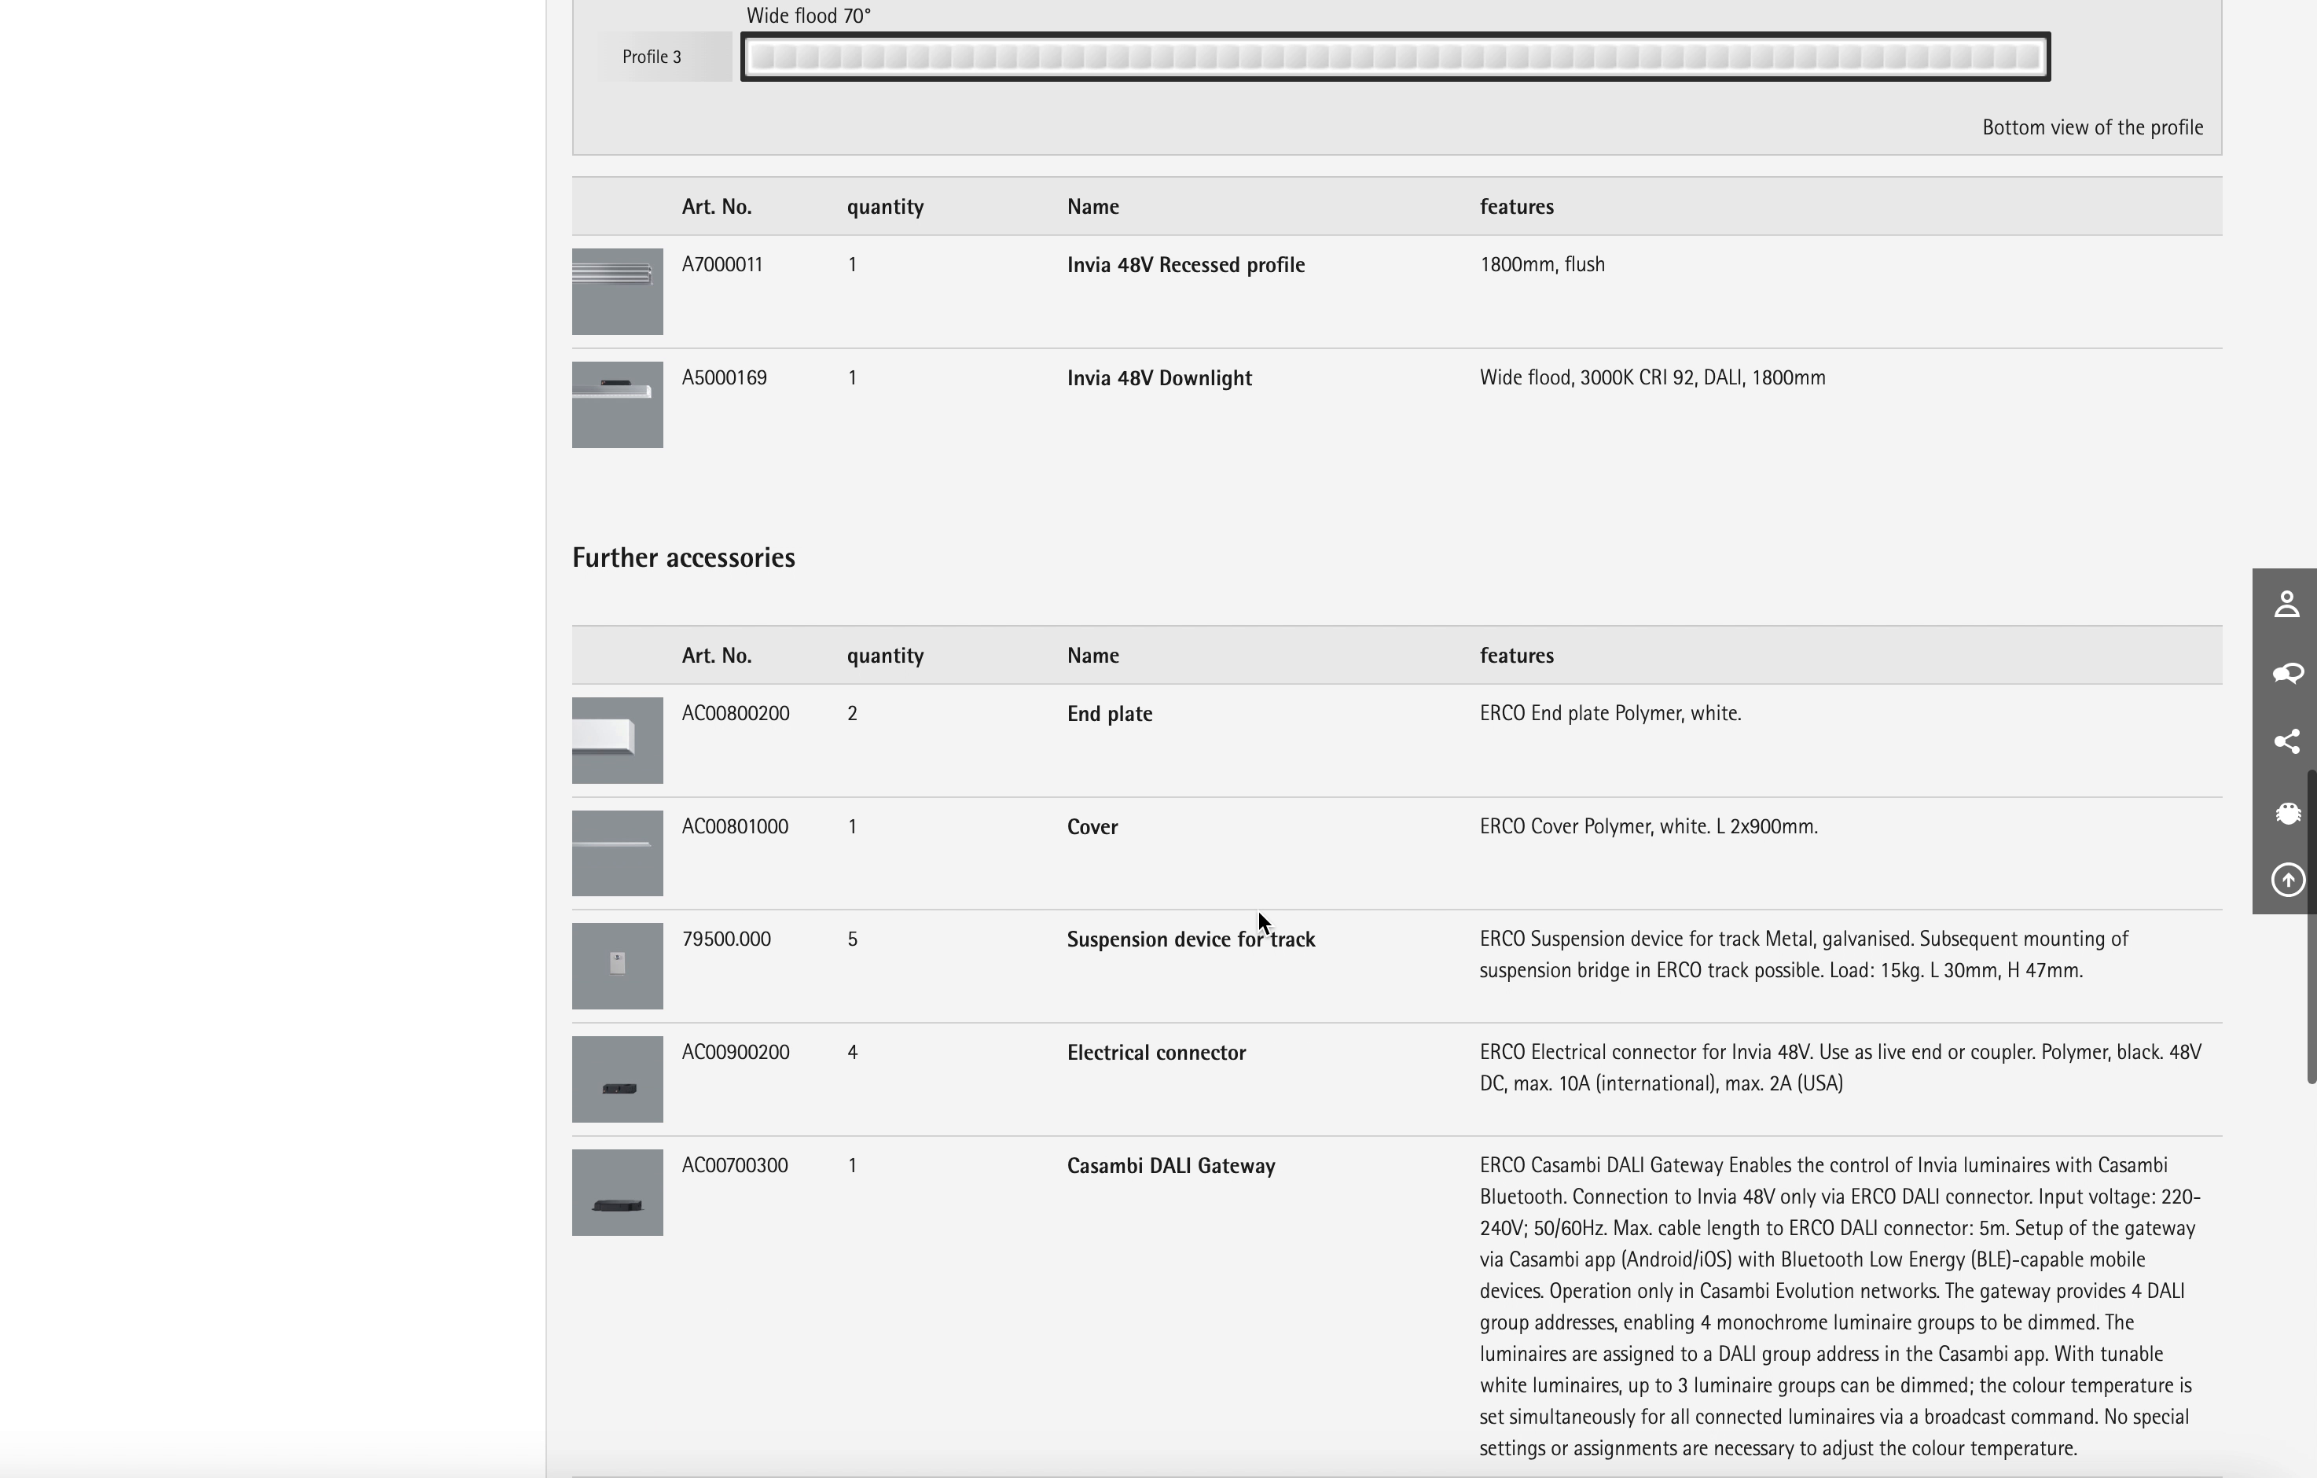
Task: Click the Casambi DALI Gateway product image
Action: [617, 1192]
